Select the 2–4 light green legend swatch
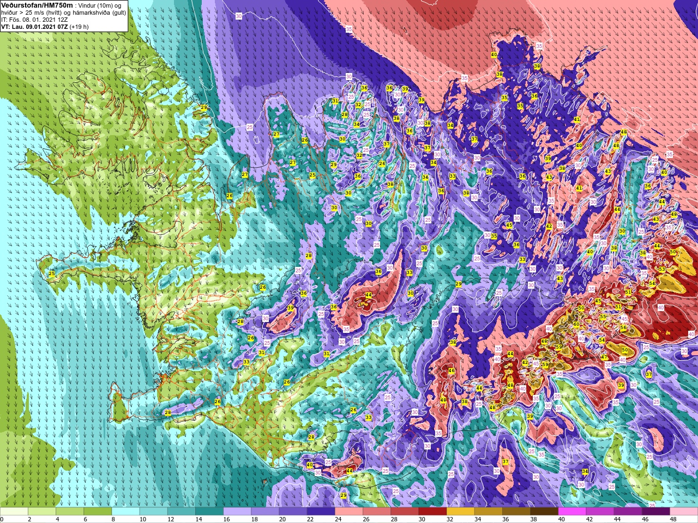Screen dimensions: 698x523 coord(42,511)
